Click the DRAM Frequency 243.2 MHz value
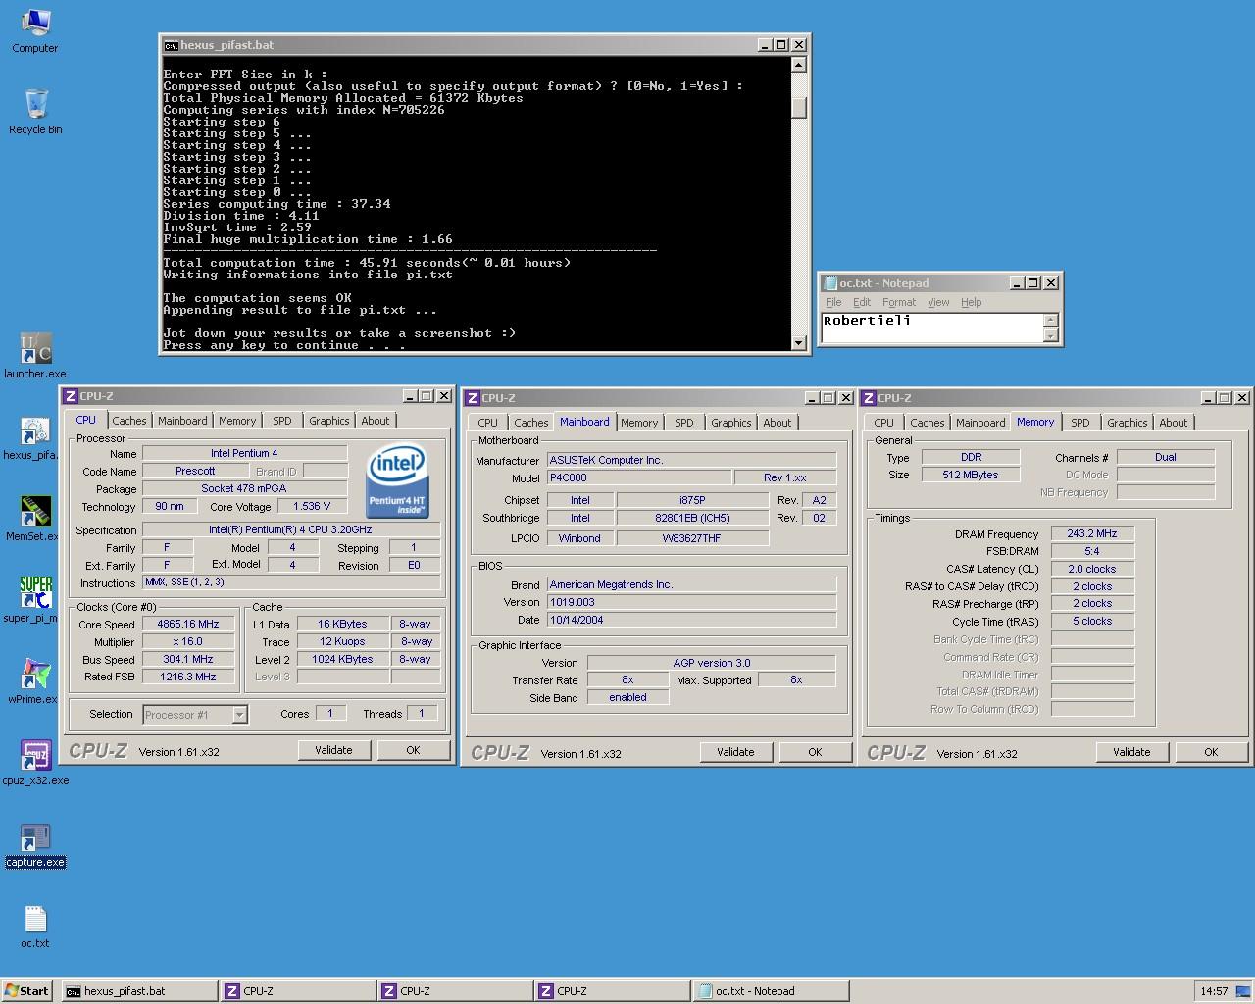Screen dimensions: 1255x1004 (x=1092, y=534)
